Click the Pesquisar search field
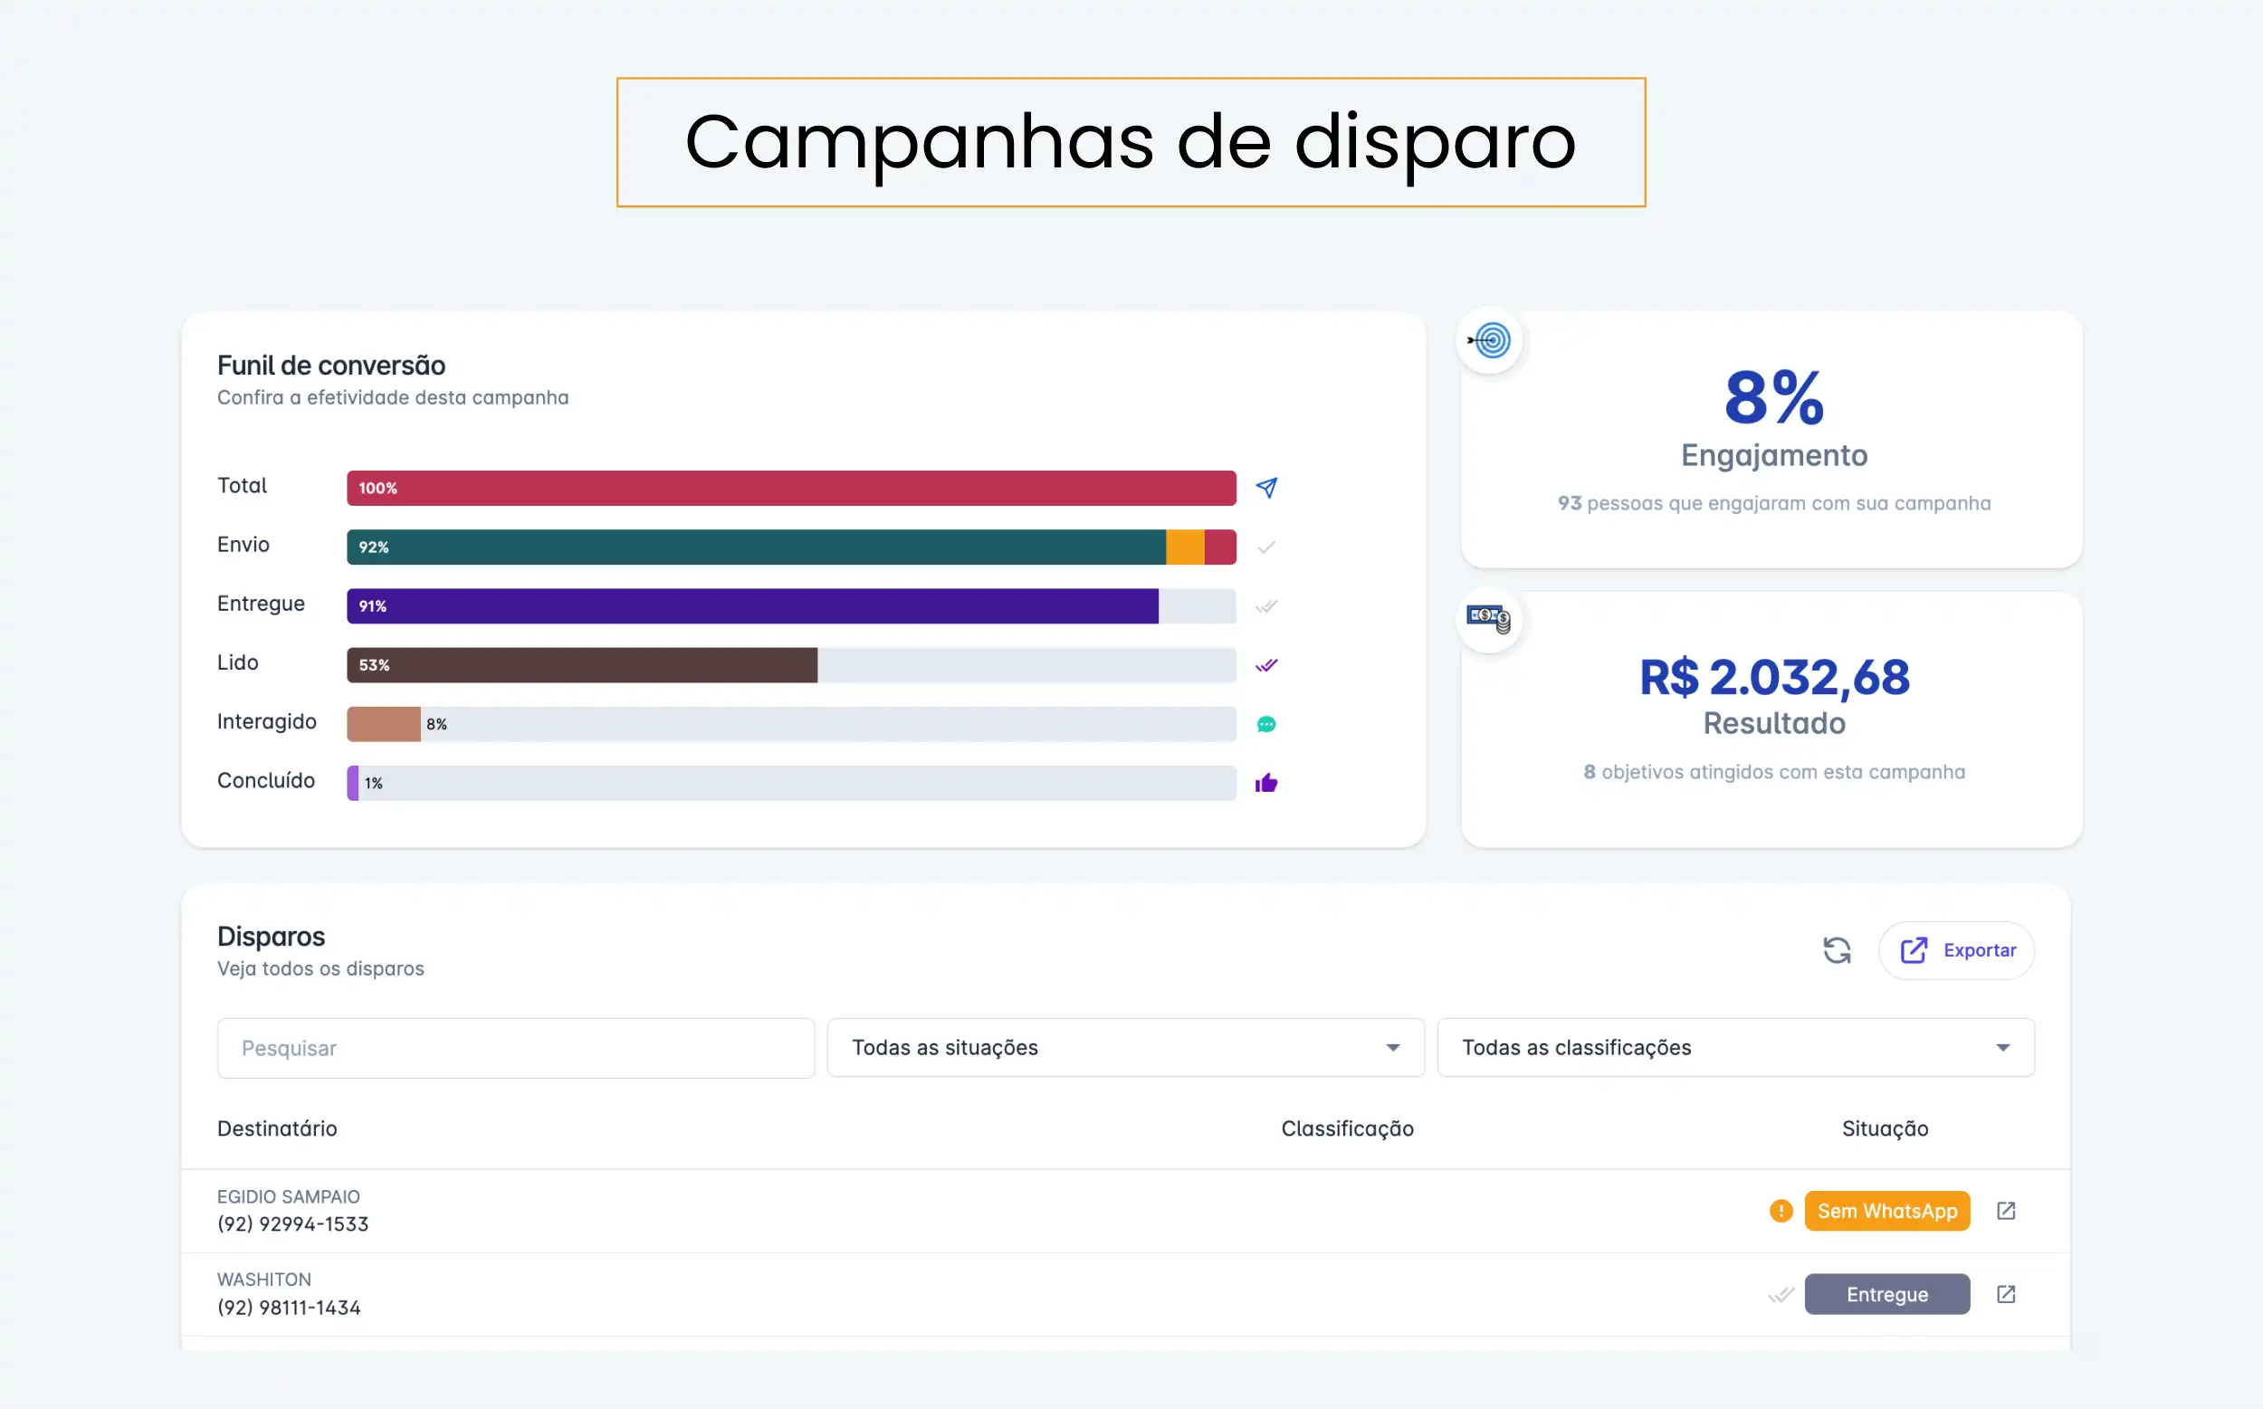This screenshot has height=1409, width=2263. point(515,1047)
